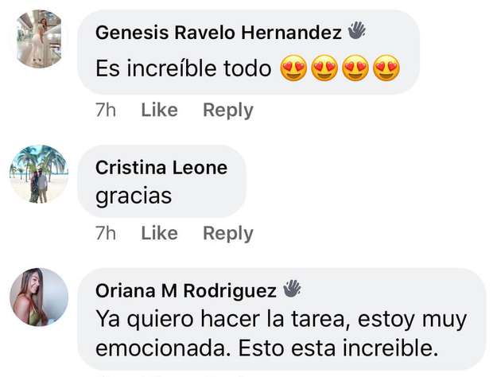Screen dimensions: 493x377
Task: Click the waving hand badge beside Genesis Ravelo Hernandez
Action: point(356,32)
